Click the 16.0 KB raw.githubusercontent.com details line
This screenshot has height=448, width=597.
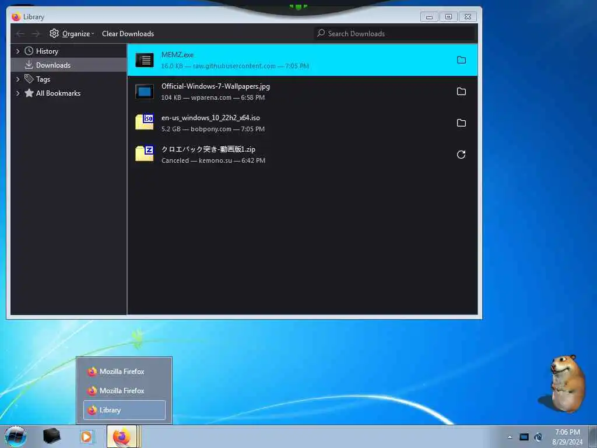(235, 66)
